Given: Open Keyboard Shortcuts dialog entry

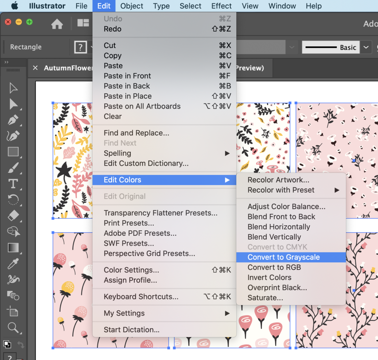Looking at the screenshot, I should click(x=141, y=297).
